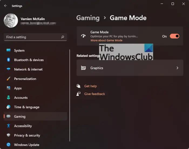The height and width of the screenshot is (149, 189).
Task: Click the Find a setting search box
Action: click(35, 37)
